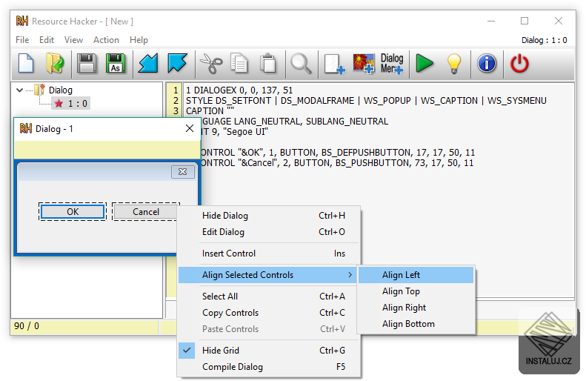Choose Compile Dialog menu entry
This screenshot has height=381, width=586.
point(269,367)
